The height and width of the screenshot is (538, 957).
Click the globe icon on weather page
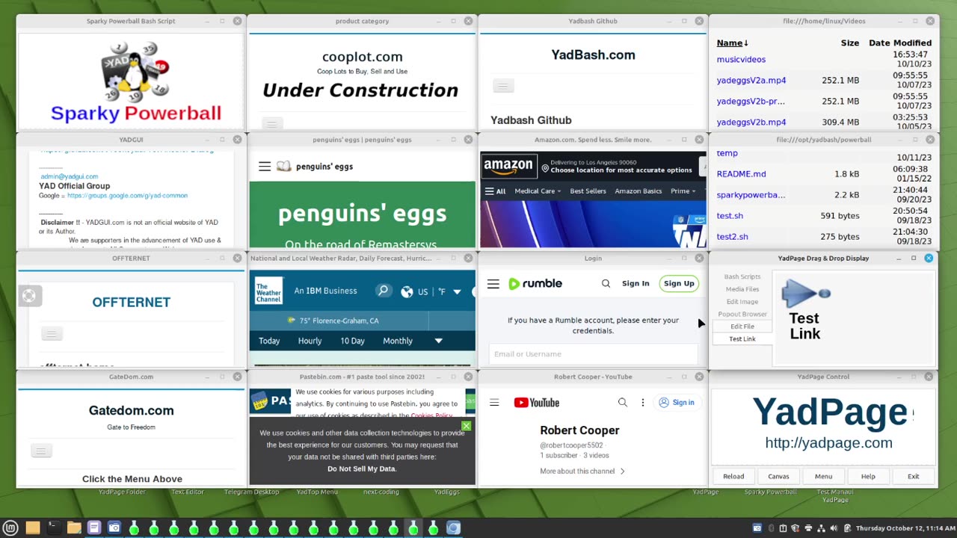407,291
